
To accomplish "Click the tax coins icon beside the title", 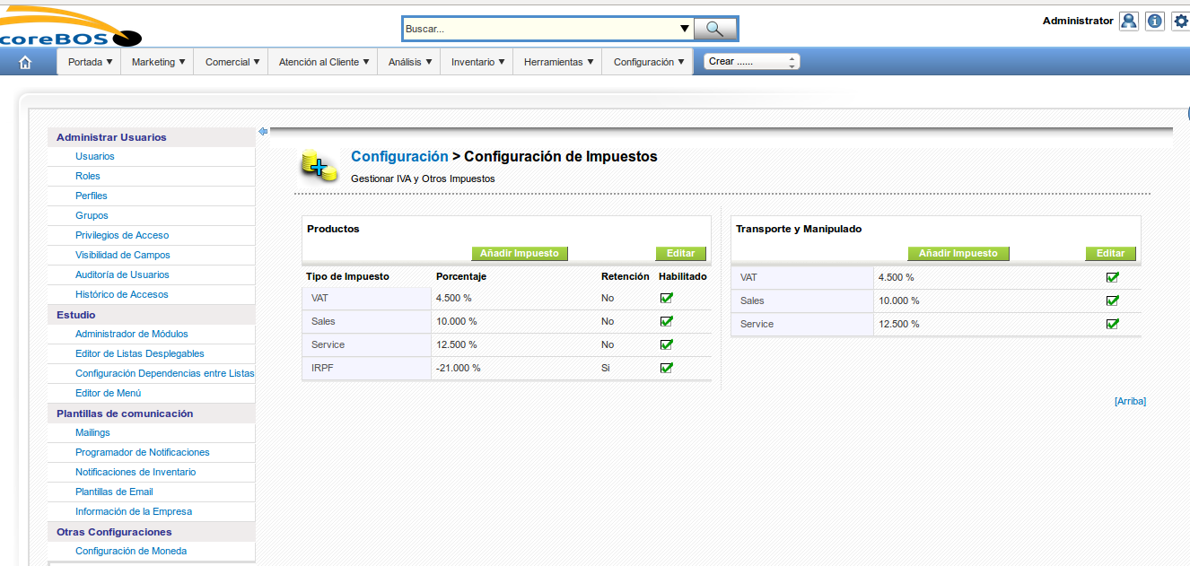I will tap(319, 165).
